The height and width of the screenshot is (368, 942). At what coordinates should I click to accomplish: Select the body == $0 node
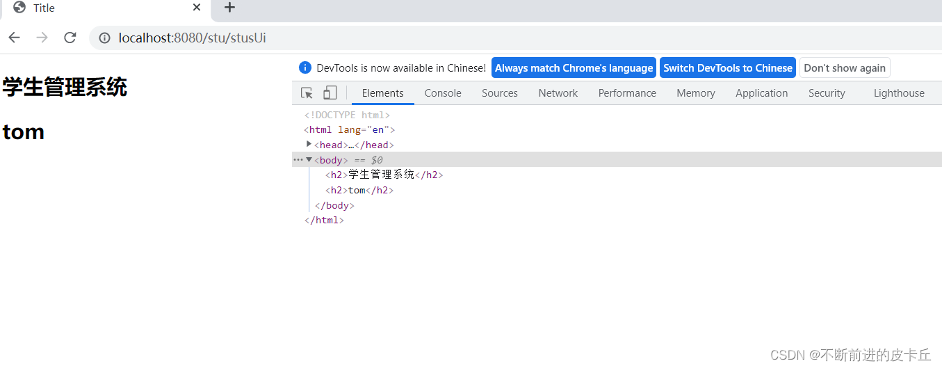coord(617,159)
